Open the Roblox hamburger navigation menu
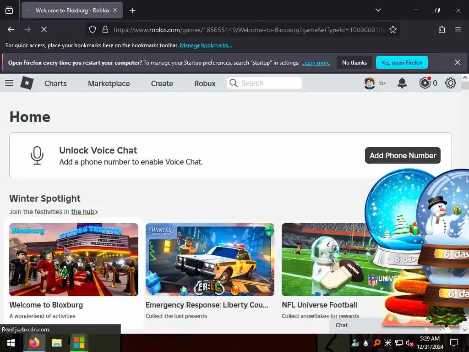 9,83
